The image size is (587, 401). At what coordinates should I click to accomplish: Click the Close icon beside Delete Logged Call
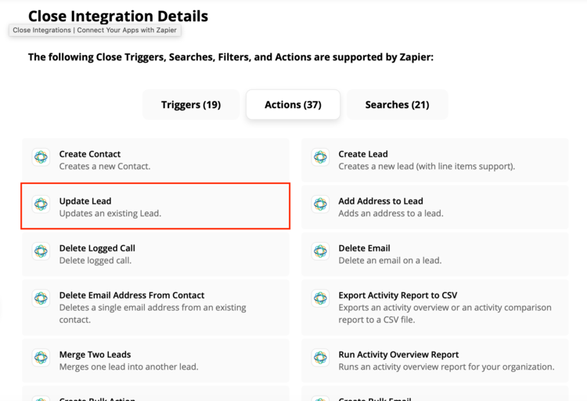click(41, 251)
